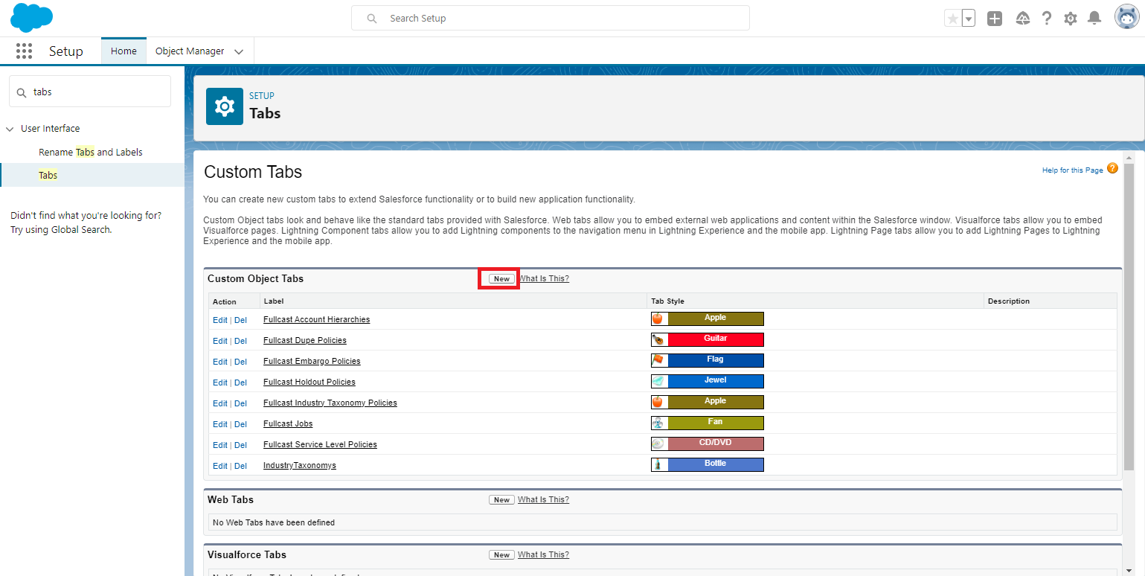The image size is (1145, 576).
Task: Click the Guitar icon in Fullcast Dupe Policies row
Action: [658, 339]
